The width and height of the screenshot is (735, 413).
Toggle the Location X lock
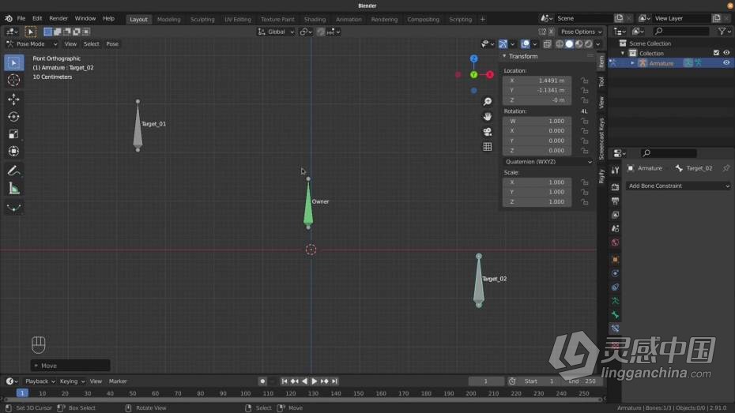[x=585, y=81]
